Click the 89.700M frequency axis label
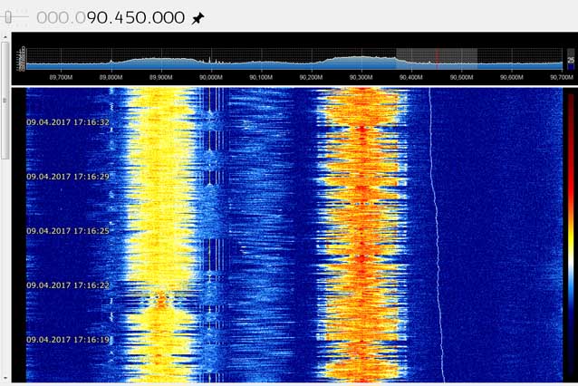Screen dimensions: 578x386 61,77
